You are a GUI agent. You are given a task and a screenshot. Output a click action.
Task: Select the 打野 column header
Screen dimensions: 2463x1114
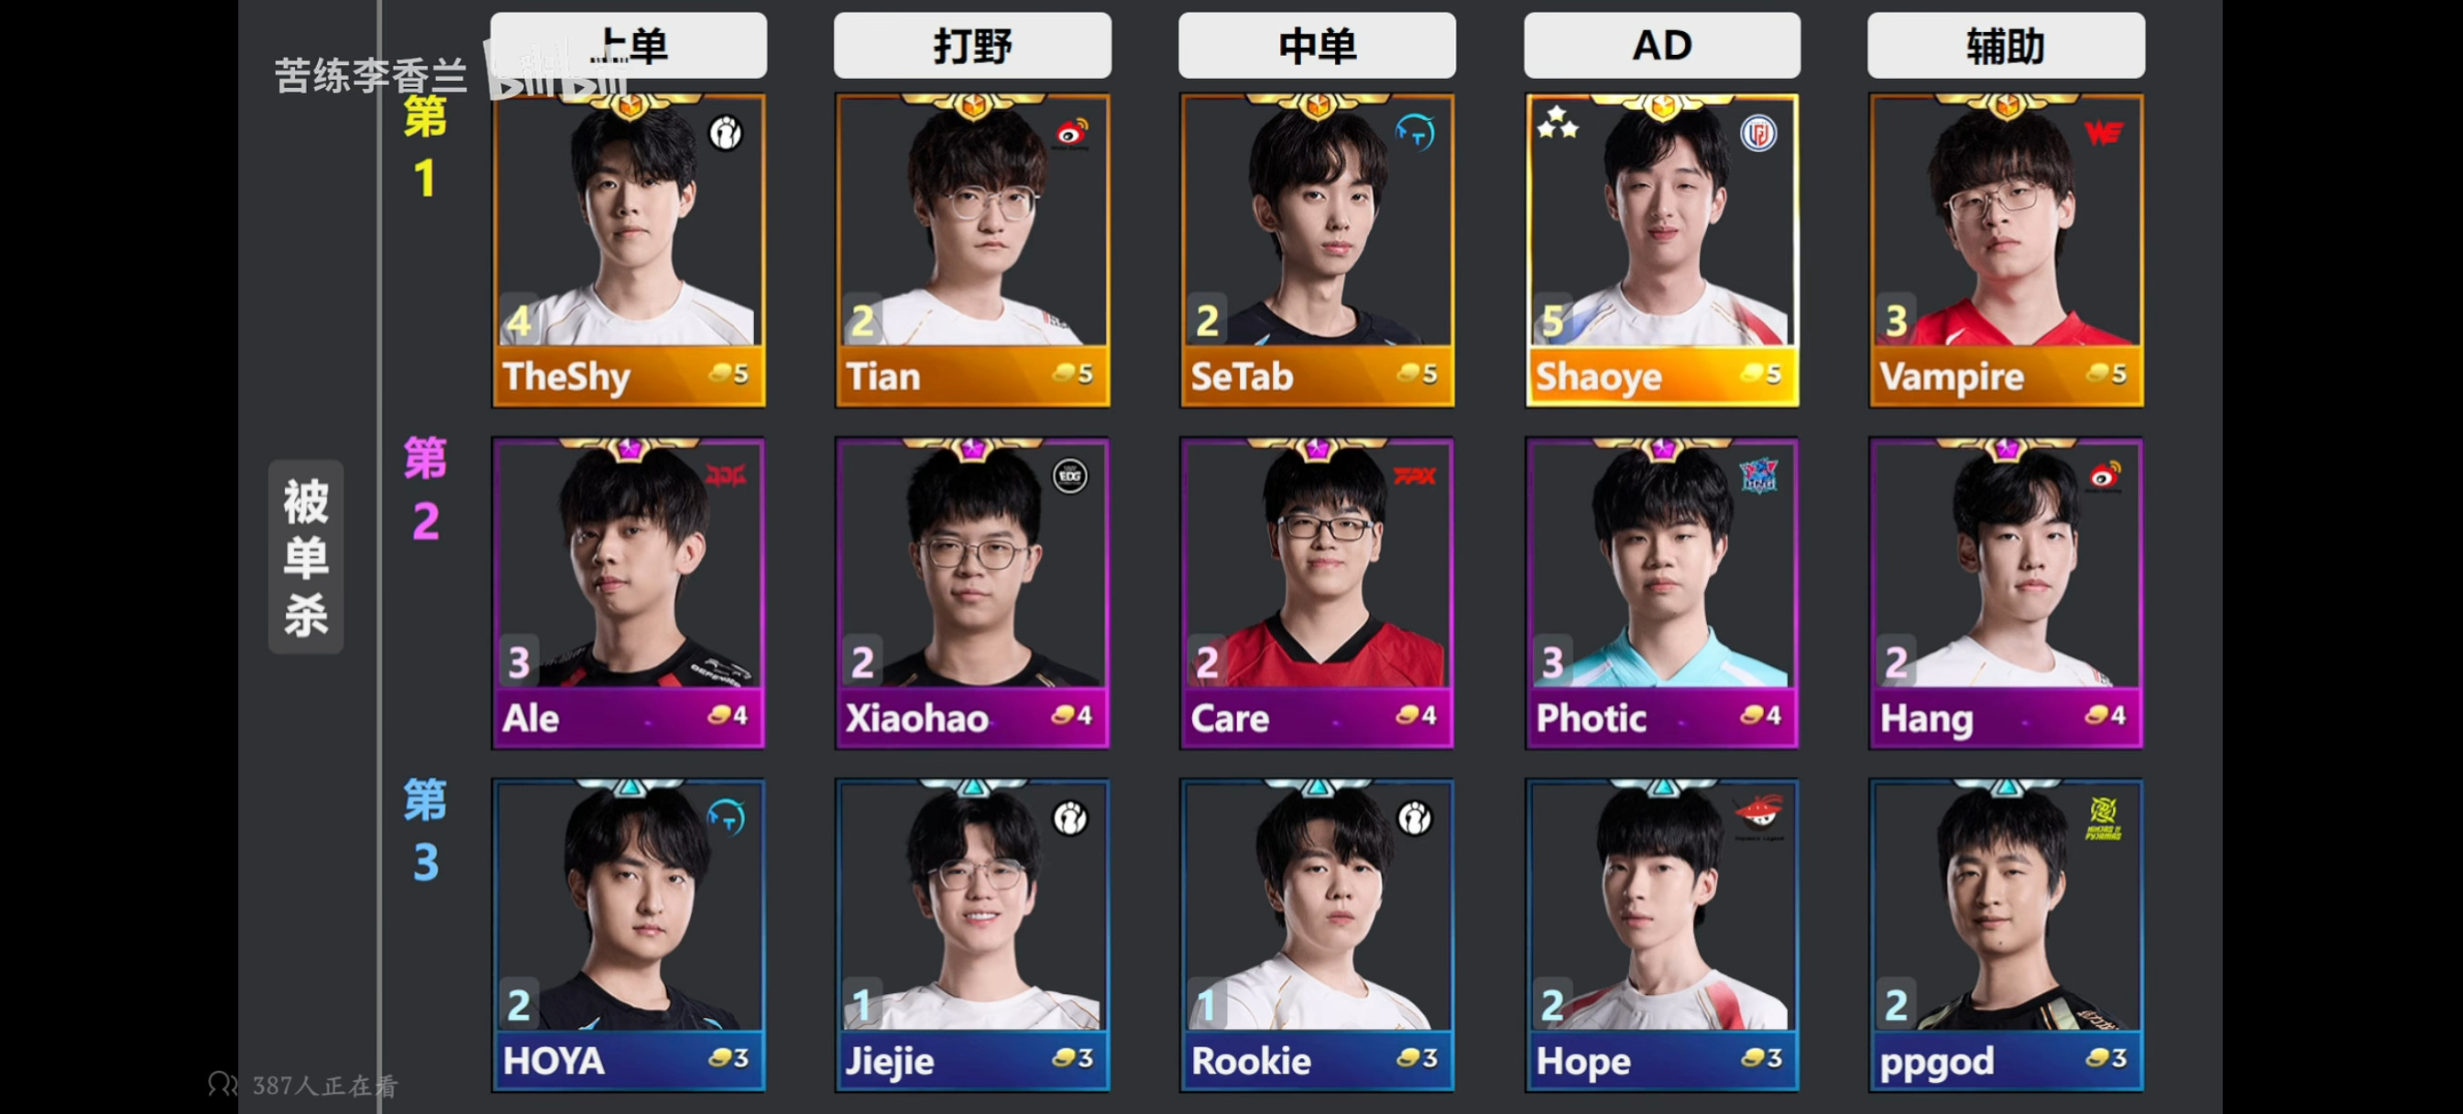click(x=972, y=45)
